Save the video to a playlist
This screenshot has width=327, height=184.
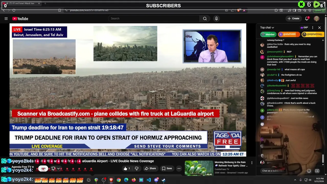(167, 168)
